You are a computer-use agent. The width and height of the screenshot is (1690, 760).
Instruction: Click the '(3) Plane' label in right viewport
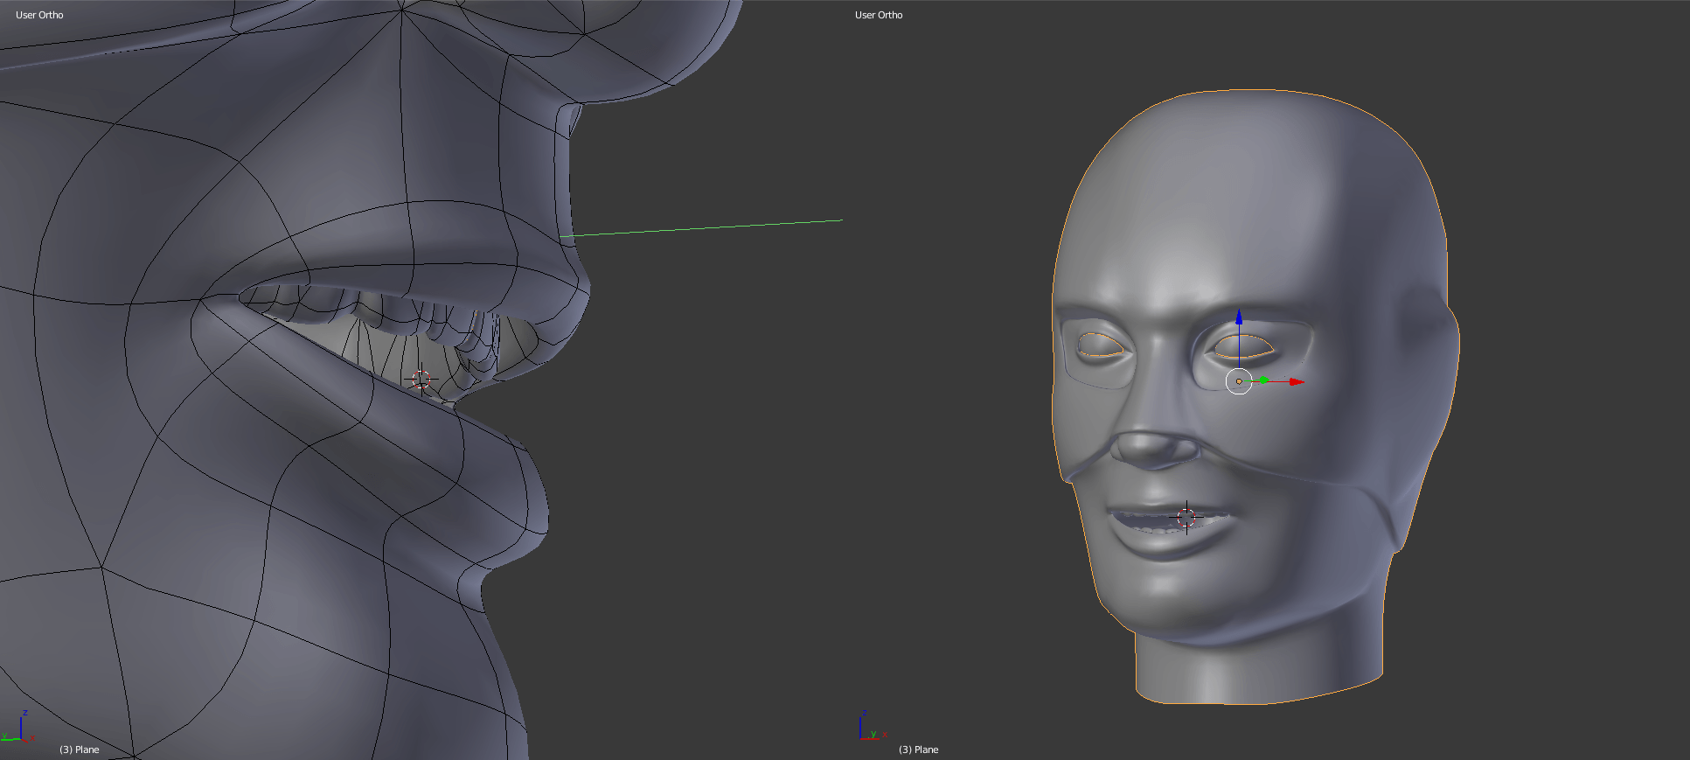[918, 750]
